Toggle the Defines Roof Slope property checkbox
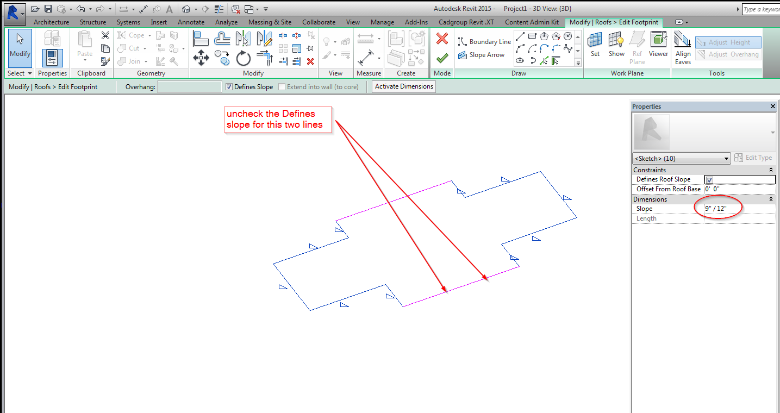 (709, 180)
